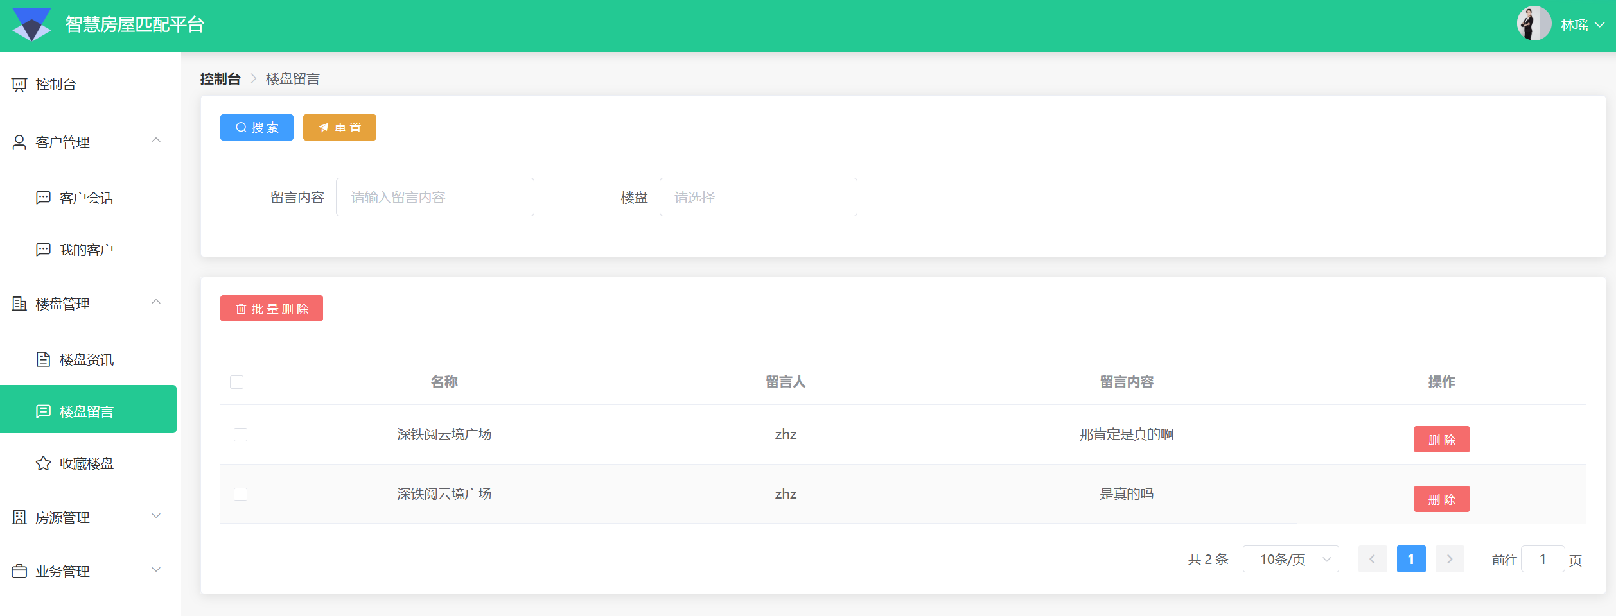Click the 共 2 条 total count text
This screenshot has height=616, width=1616.
click(x=1208, y=559)
